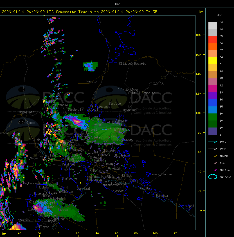This screenshot has height=237, width=234.
Task: Click the 'Ugarteche' map label
Action: pyautogui.click(x=69, y=178)
